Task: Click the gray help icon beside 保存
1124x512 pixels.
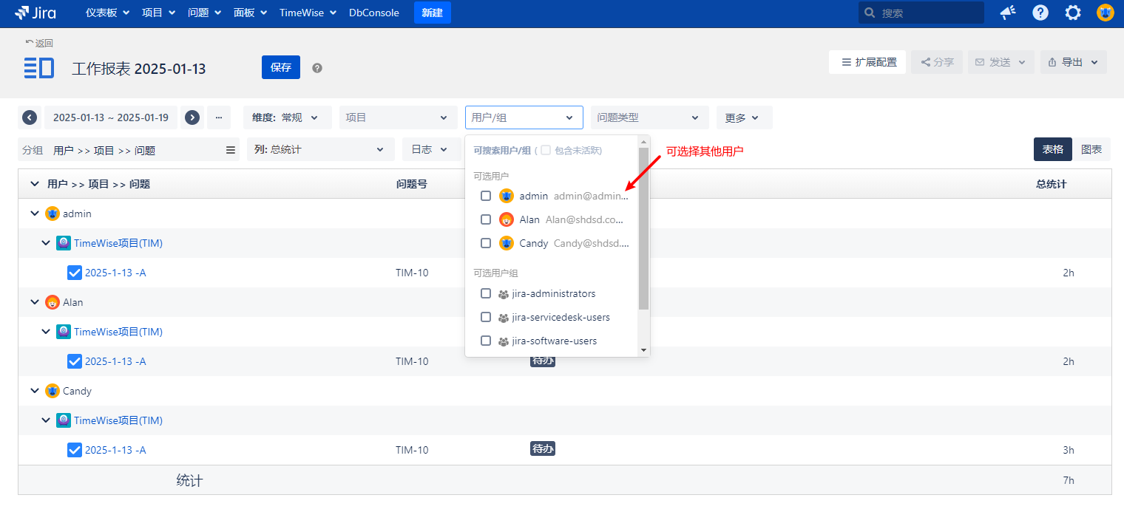Action: coord(317,68)
